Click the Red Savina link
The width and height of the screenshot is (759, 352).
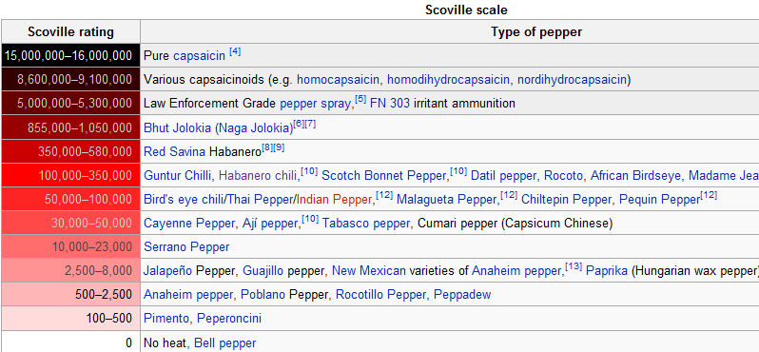(x=174, y=151)
